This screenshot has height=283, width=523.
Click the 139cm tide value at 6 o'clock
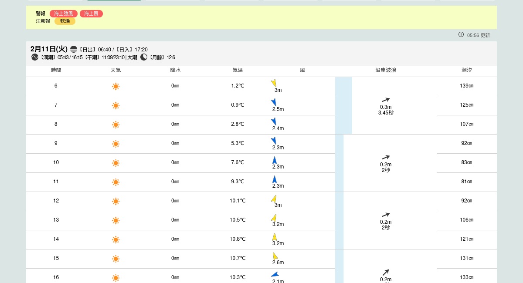[467, 86]
